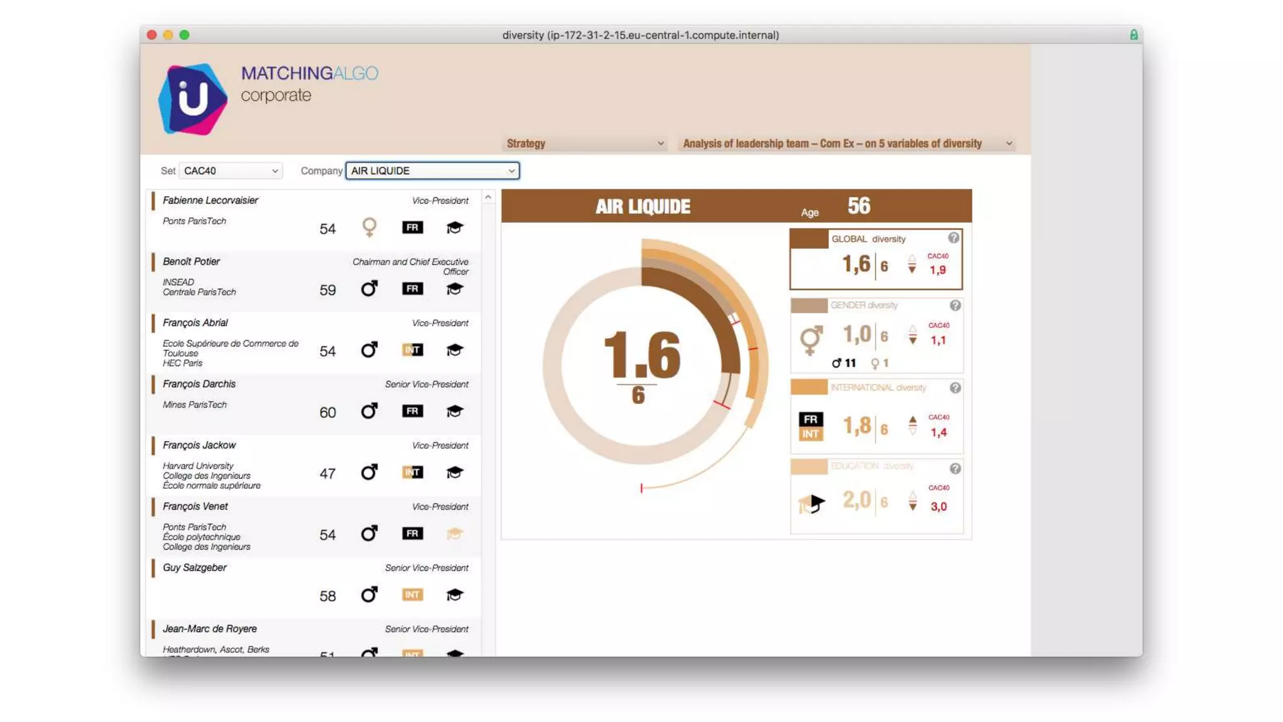The width and height of the screenshot is (1283, 722).
Task: Expand the Strategy dropdown menu
Action: [x=584, y=144]
